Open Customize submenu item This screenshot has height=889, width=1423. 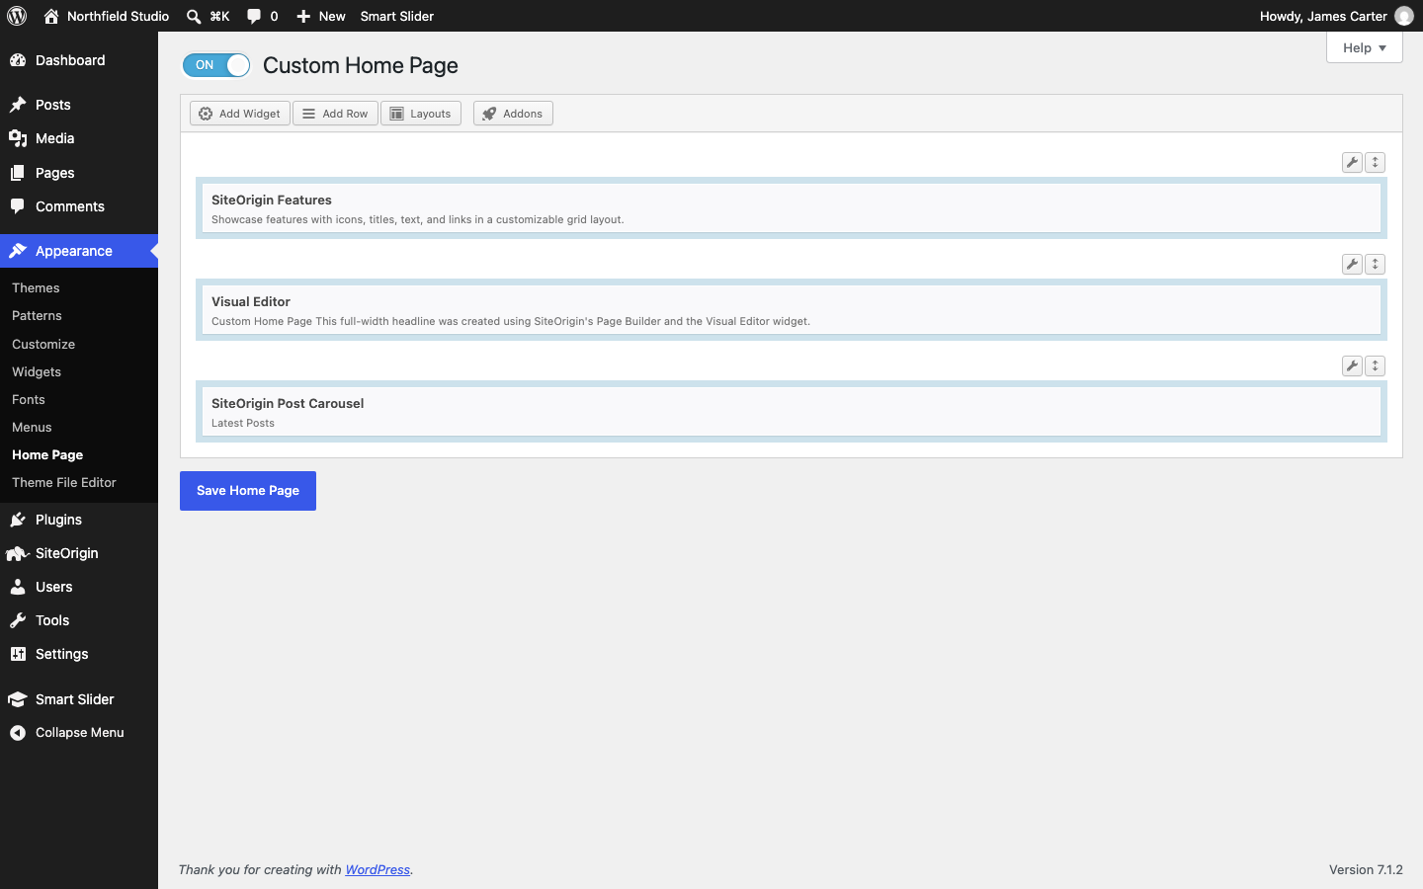43,344
